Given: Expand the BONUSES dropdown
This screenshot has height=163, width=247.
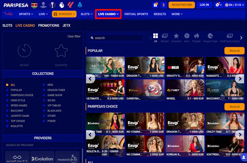Looking at the screenshot, I should [x=64, y=14].
